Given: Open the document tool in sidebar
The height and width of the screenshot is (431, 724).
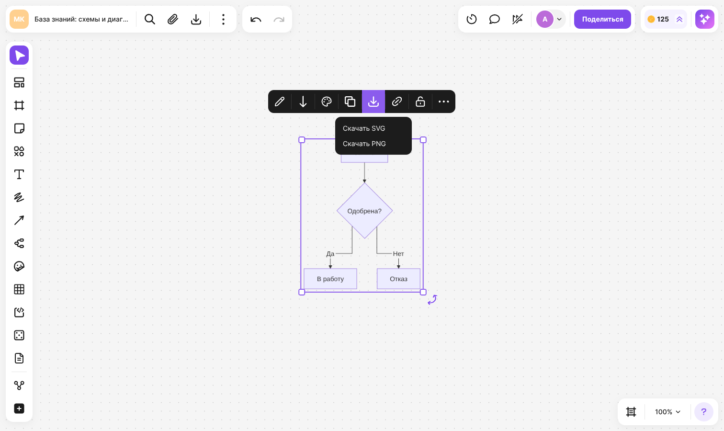Looking at the screenshot, I should point(19,358).
